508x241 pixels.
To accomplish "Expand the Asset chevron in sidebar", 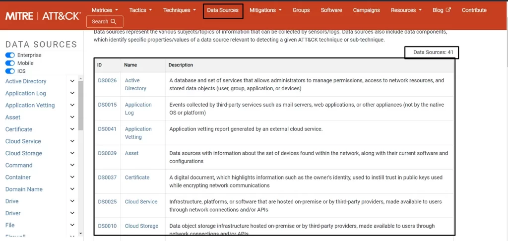I will (72, 117).
